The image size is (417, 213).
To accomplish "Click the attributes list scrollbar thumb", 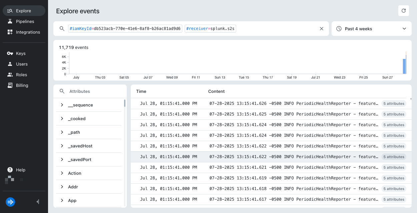I will 125,103.
